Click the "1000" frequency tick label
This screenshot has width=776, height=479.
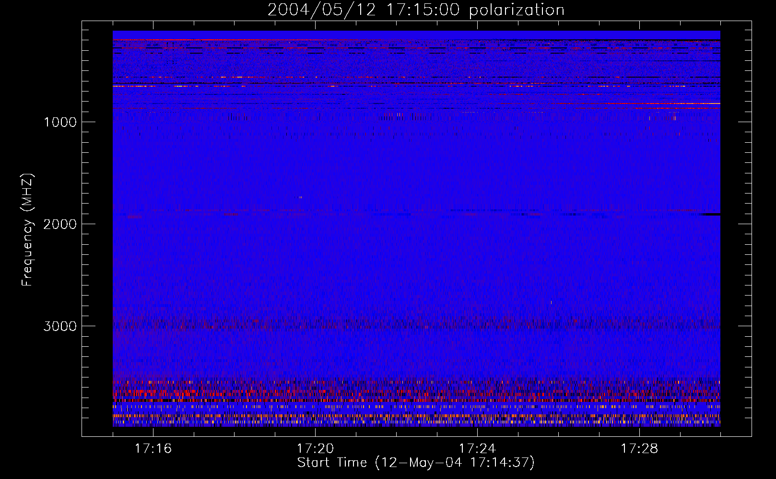pyautogui.click(x=60, y=122)
